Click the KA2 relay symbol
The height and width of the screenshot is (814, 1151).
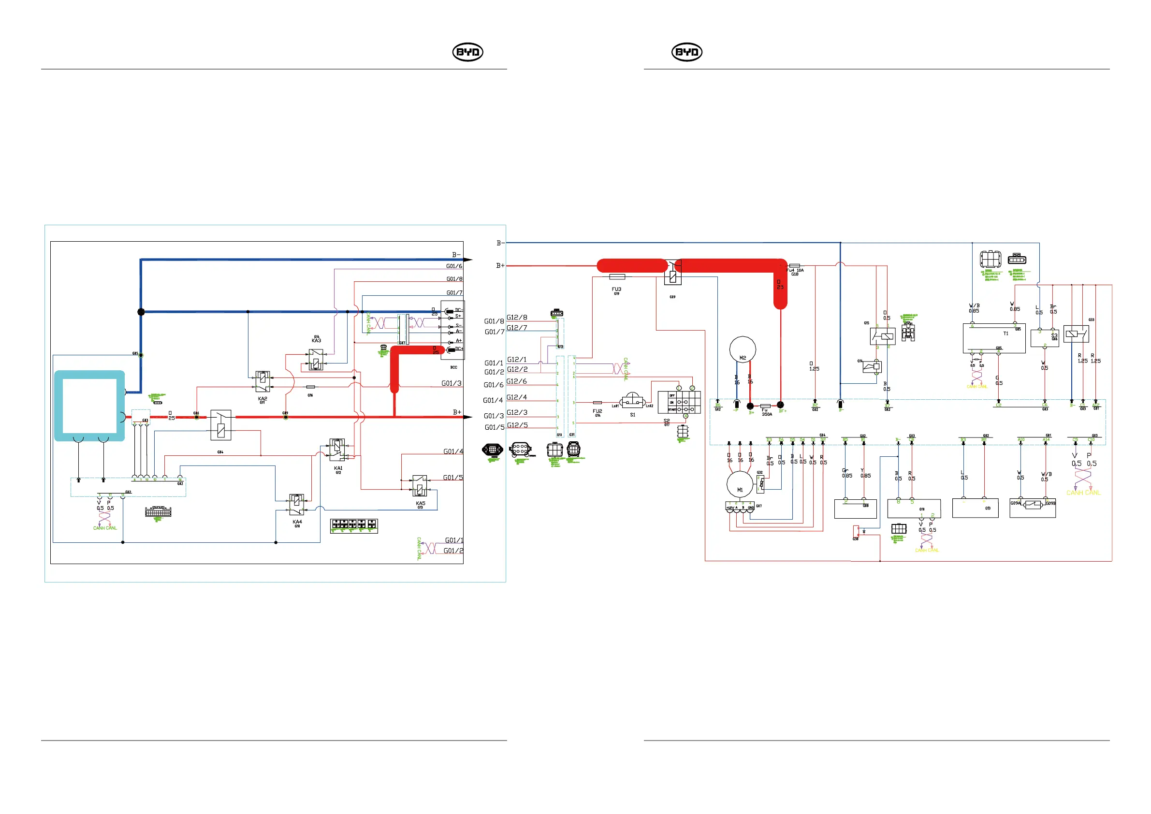pos(262,382)
